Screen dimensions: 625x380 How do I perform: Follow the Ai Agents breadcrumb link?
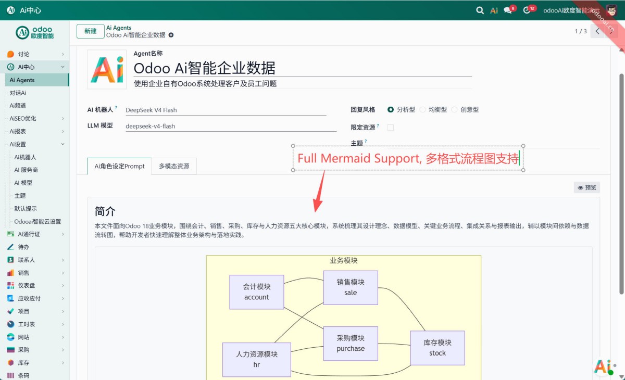[119, 28]
